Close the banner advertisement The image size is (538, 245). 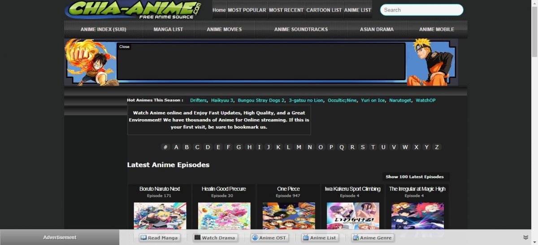[x=124, y=47]
